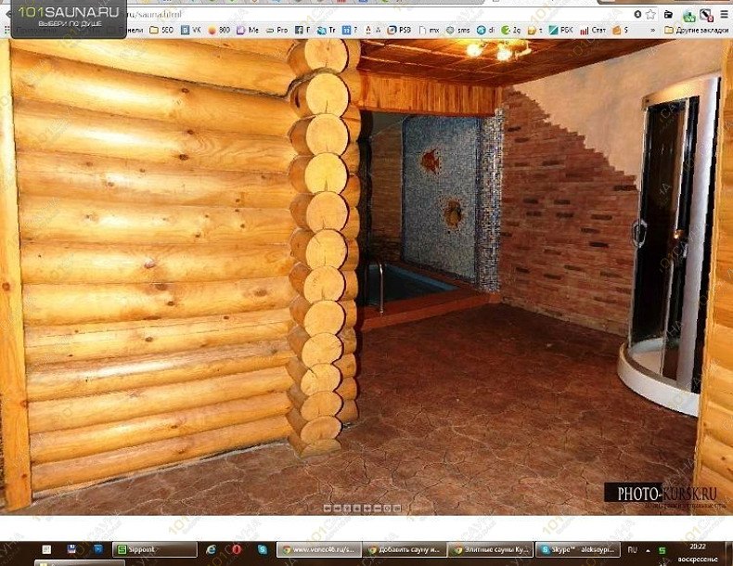
Task: Click the green extension icon in Chrome toolbar
Action: (689, 16)
